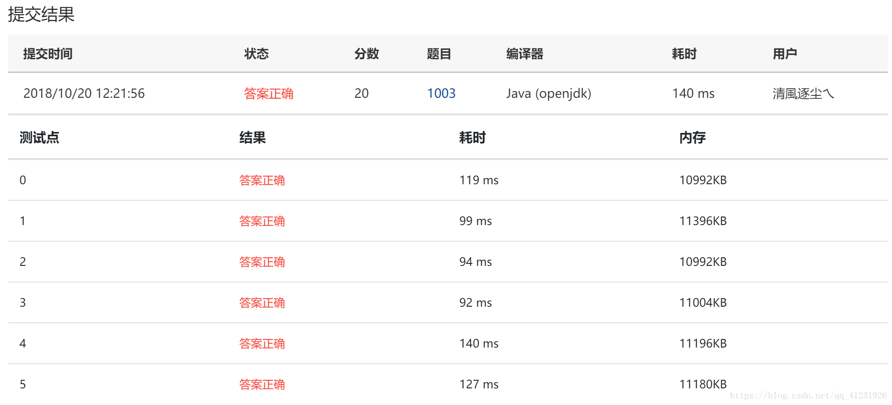Image resolution: width=892 pixels, height=405 pixels.
Task: Select memory value 11180KB
Action: 703,385
